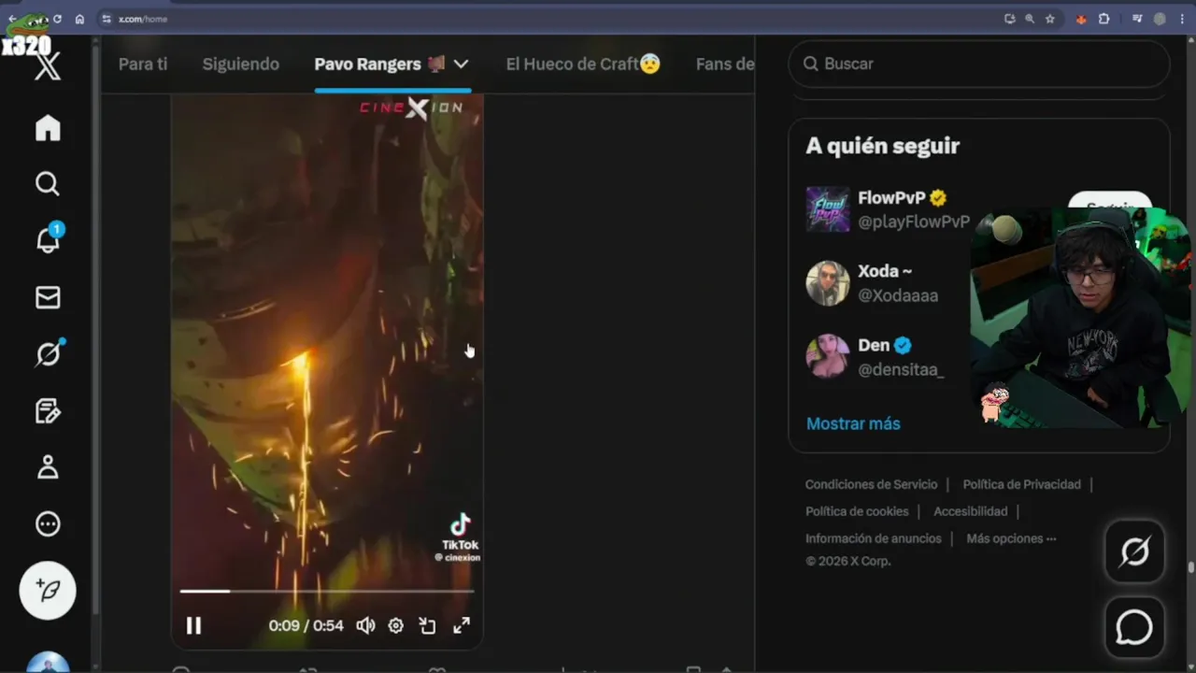This screenshot has width=1196, height=673.
Task: Click the @densitaa_ handle
Action: (x=901, y=369)
